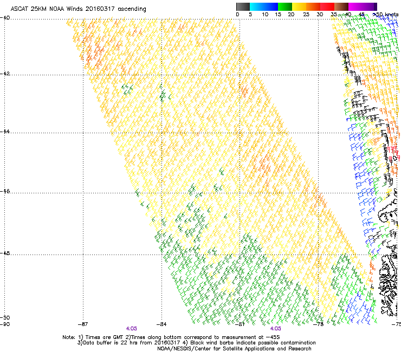
Task: Click the -78 longitude axis label
Action: (x=319, y=324)
